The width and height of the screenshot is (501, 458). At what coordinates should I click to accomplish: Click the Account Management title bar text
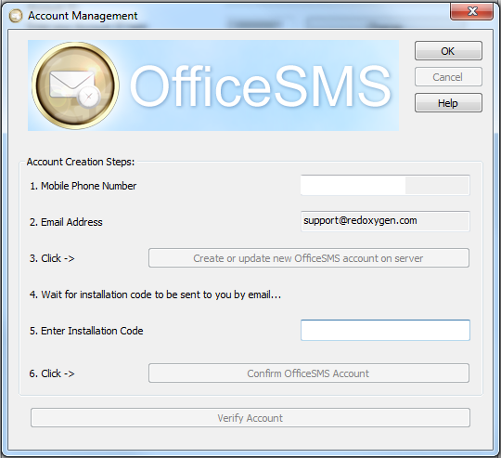tap(83, 16)
